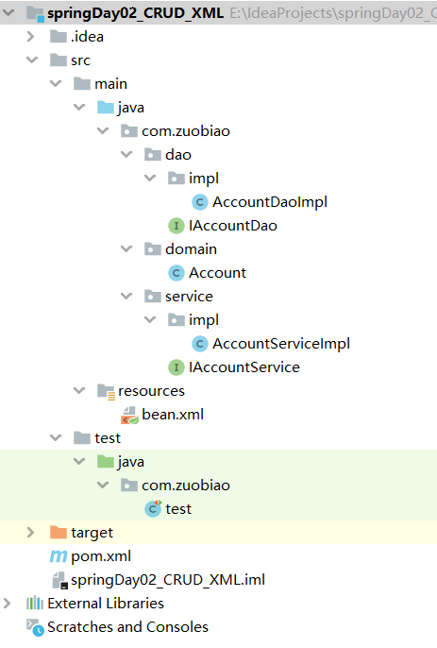Expand the target folder

tap(30, 533)
